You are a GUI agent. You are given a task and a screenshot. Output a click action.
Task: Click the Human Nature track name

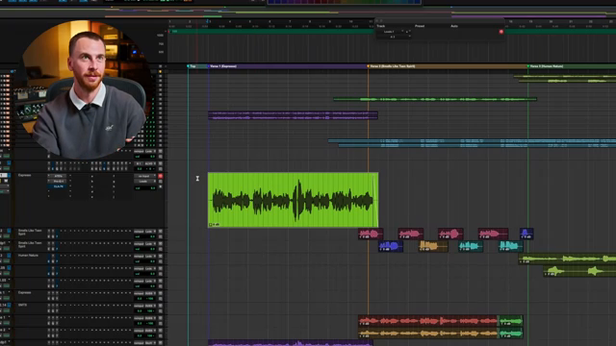[28, 256]
